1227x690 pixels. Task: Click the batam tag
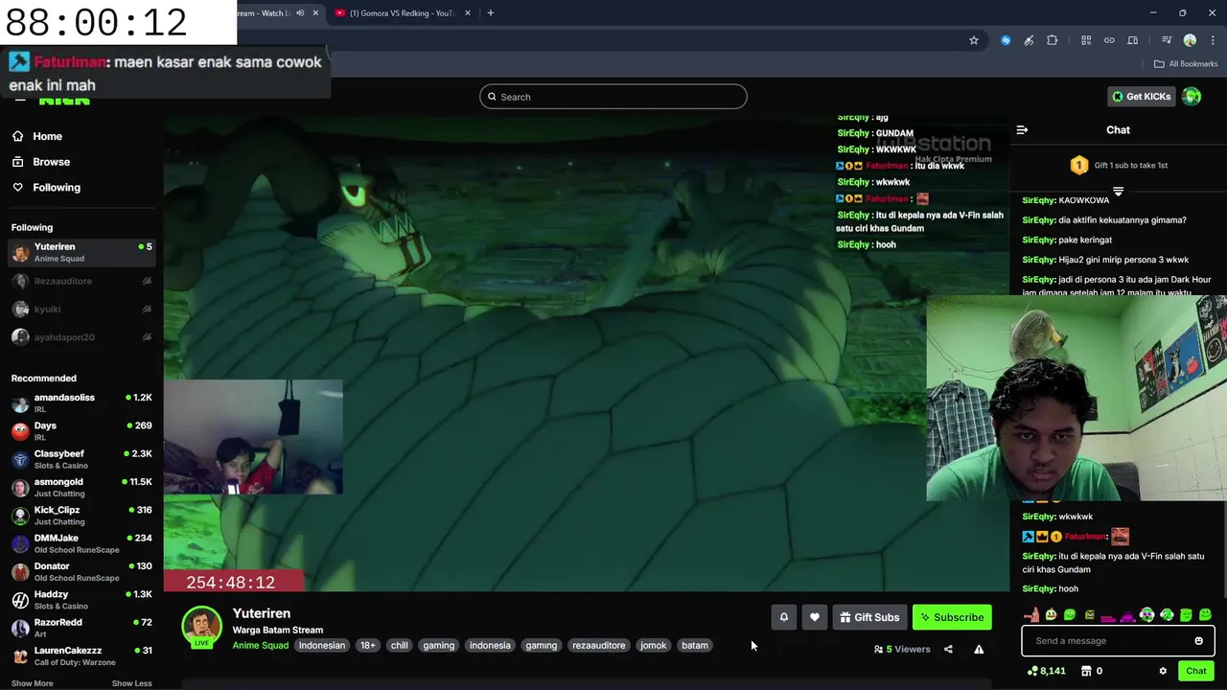point(695,645)
